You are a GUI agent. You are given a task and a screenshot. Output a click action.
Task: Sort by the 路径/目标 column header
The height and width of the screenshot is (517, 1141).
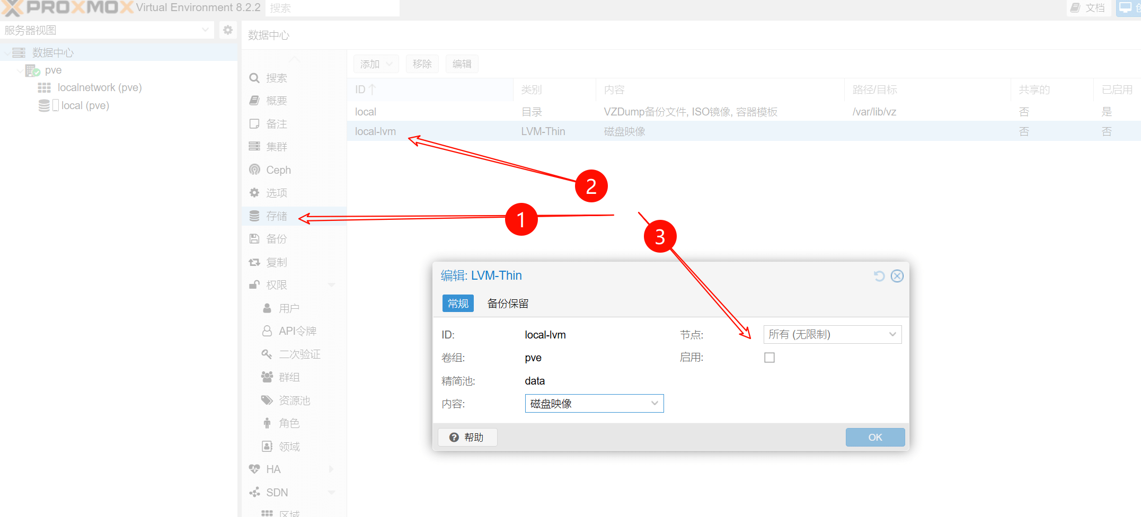[x=928, y=90]
